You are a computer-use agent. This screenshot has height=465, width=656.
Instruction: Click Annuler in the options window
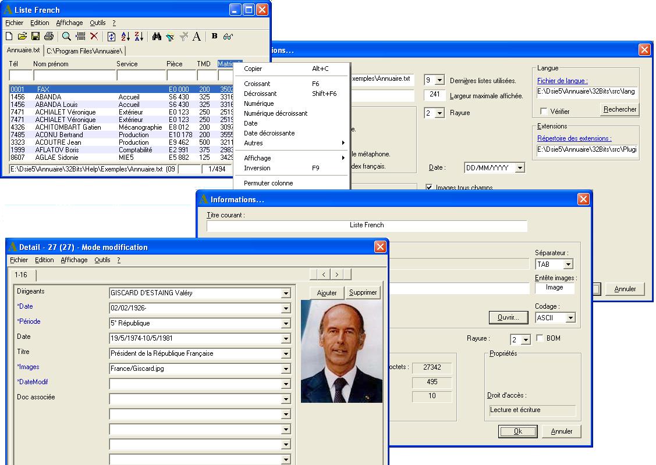pyautogui.click(x=625, y=289)
